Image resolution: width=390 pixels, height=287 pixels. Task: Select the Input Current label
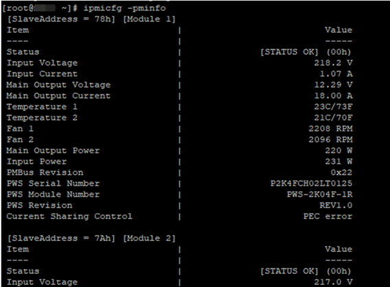coord(42,74)
